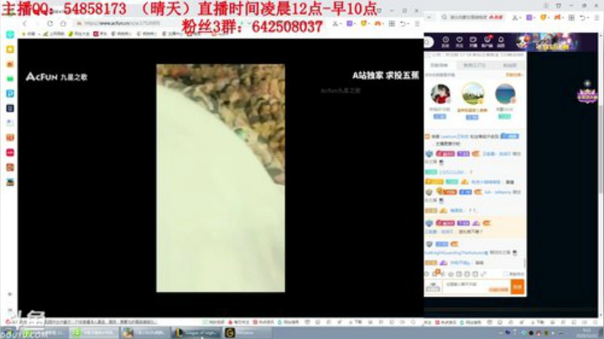Open the heart follow icon in Douyu header
604x339 pixels.
tap(459, 42)
